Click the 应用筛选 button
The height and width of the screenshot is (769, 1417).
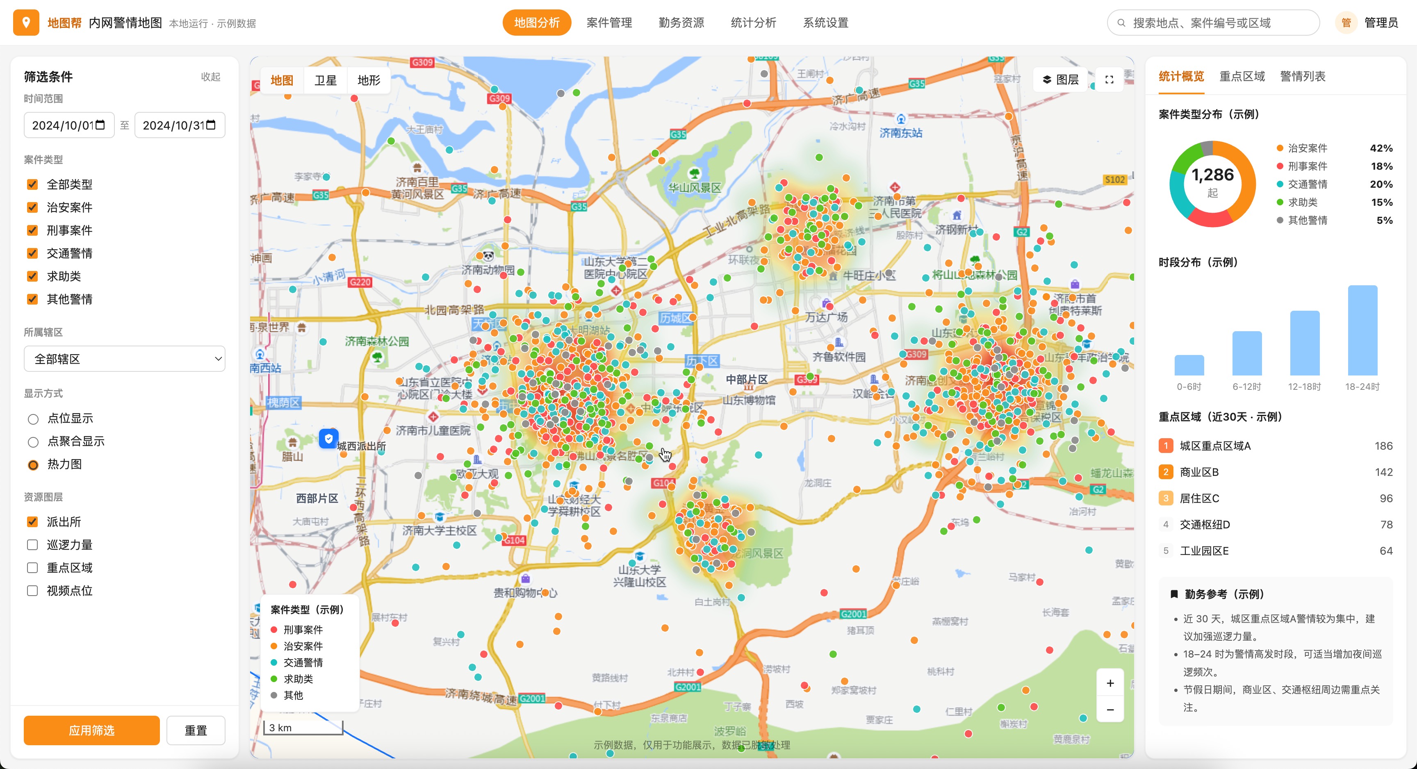pyautogui.click(x=92, y=730)
